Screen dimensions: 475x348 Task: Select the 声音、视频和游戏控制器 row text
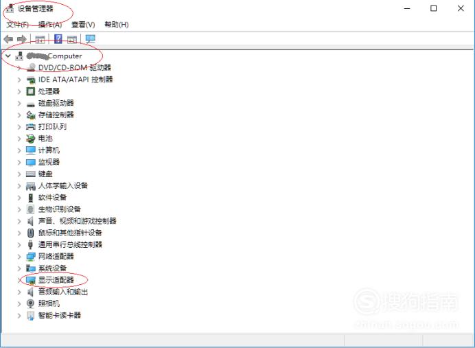coord(78,221)
